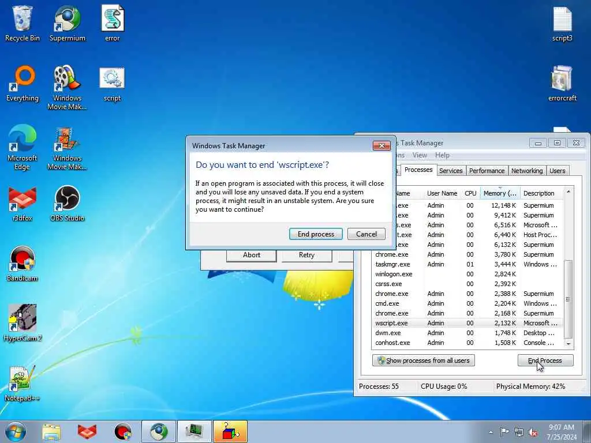Open the Action Center flag icon
The width and height of the screenshot is (591, 443).
tap(504, 432)
